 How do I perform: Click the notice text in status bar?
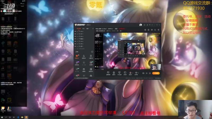82,78
